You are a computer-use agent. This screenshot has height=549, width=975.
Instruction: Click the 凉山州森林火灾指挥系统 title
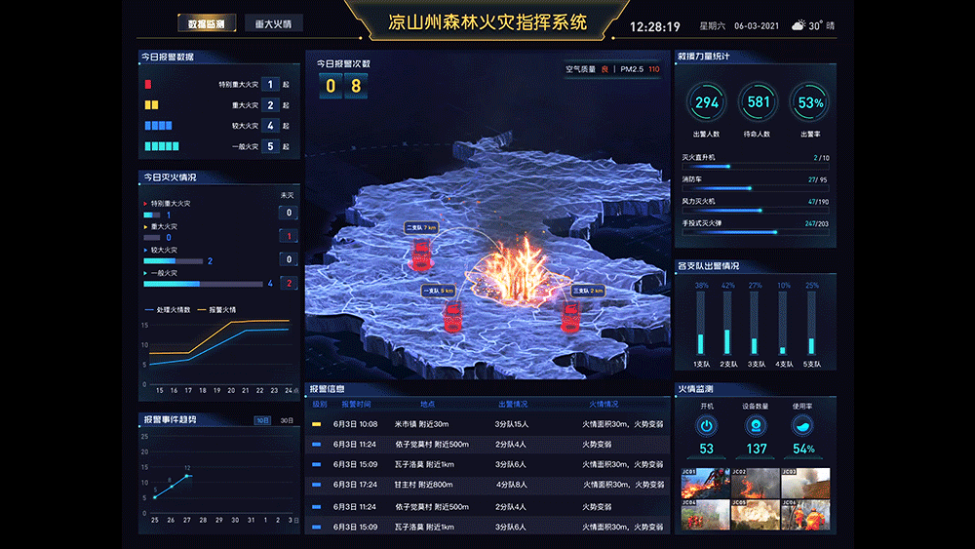click(487, 22)
